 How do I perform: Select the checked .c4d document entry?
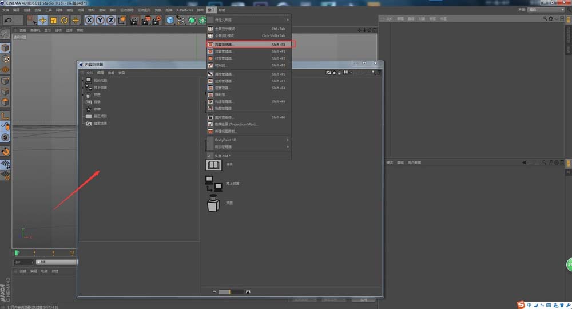tap(249, 156)
